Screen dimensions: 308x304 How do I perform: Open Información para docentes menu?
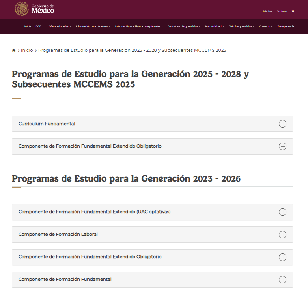click(93, 26)
